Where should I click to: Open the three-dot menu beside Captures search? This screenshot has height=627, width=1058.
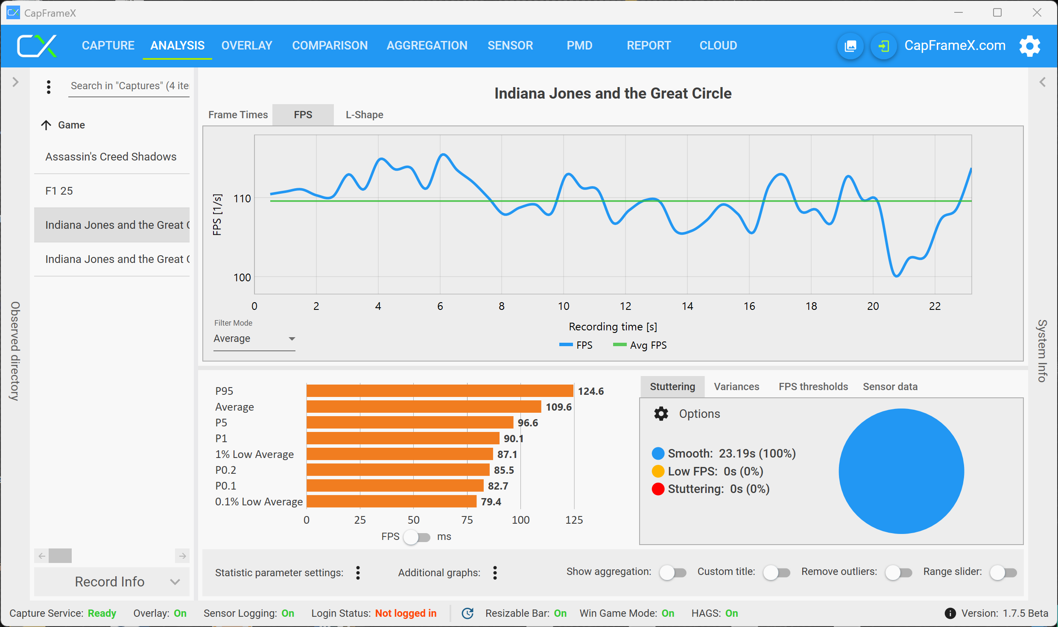(49, 87)
